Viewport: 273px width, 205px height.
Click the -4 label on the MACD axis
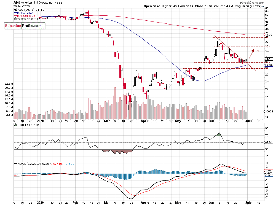(267, 187)
